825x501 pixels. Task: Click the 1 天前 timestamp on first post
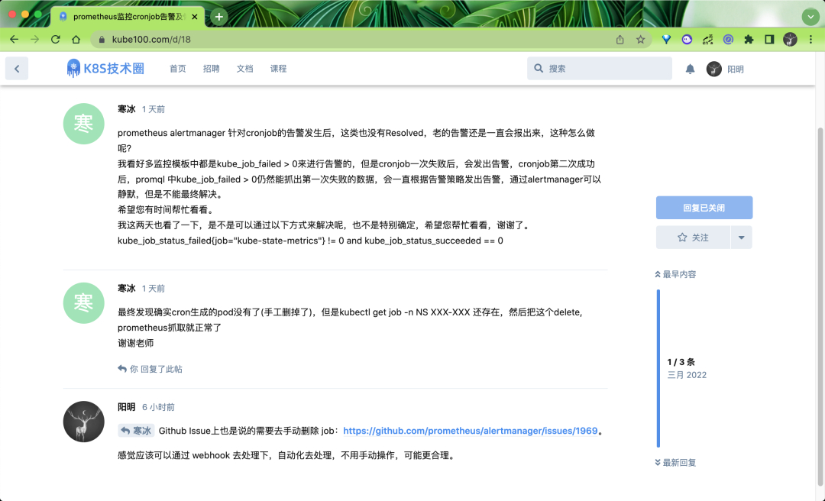click(x=154, y=109)
